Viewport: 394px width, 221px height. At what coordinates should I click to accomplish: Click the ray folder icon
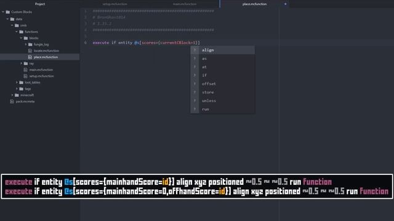pyautogui.click(x=26, y=63)
